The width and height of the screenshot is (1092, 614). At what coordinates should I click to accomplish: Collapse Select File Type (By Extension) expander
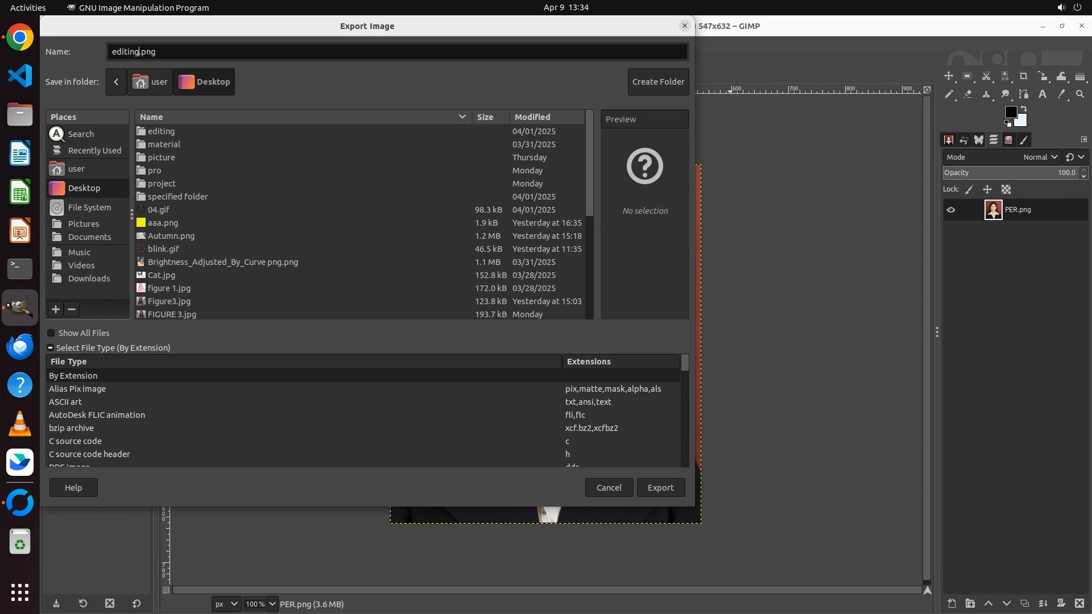[51, 348]
